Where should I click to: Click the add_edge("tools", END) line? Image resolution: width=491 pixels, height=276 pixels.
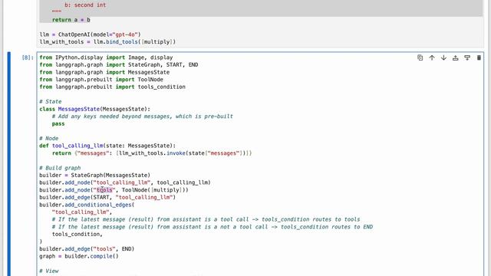[x=87, y=249]
